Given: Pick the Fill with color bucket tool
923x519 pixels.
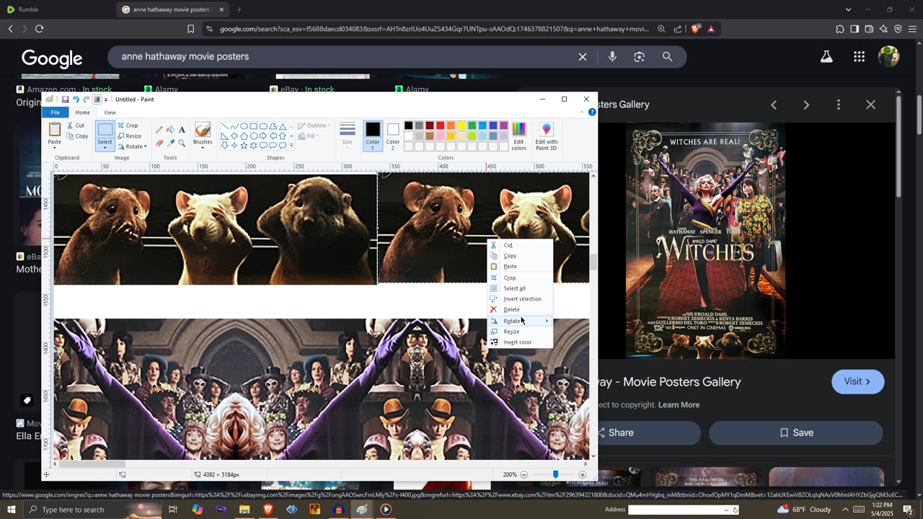Looking at the screenshot, I should 170,130.
